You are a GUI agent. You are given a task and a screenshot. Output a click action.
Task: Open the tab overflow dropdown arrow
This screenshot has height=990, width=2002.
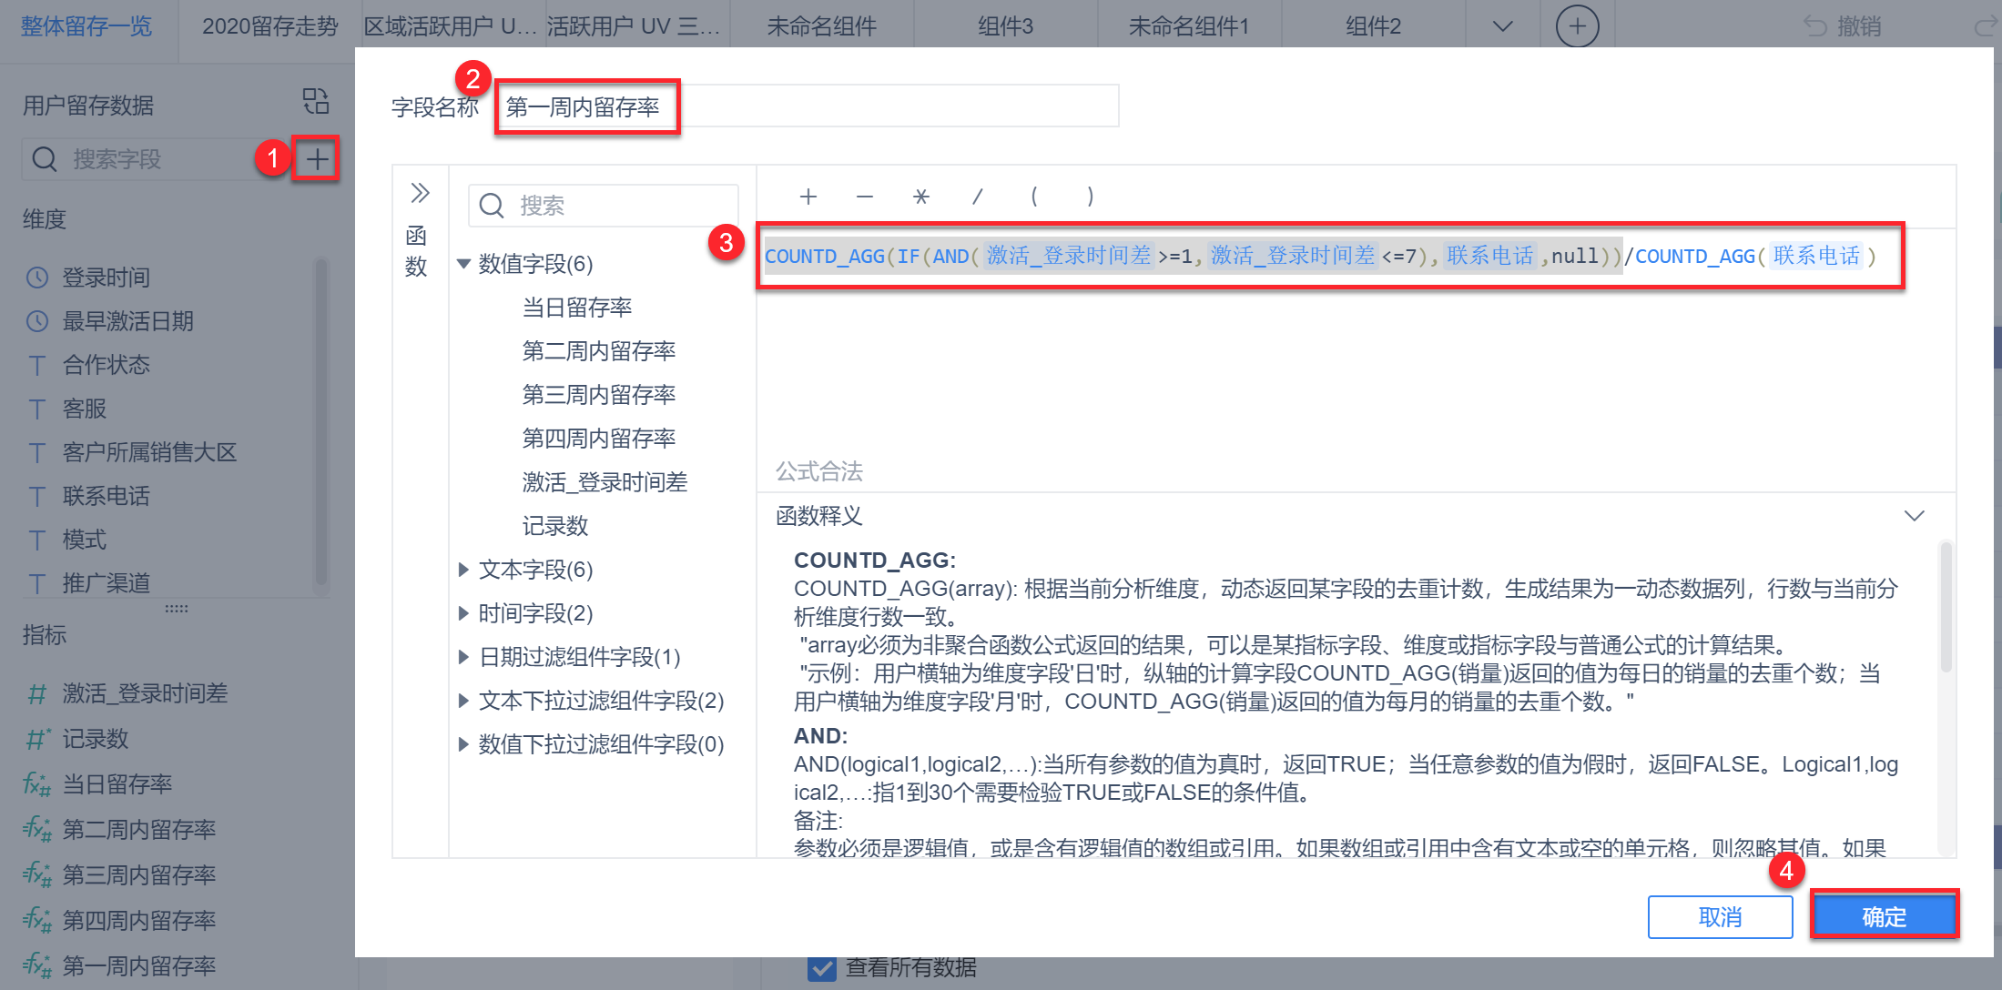pyautogui.click(x=1502, y=25)
